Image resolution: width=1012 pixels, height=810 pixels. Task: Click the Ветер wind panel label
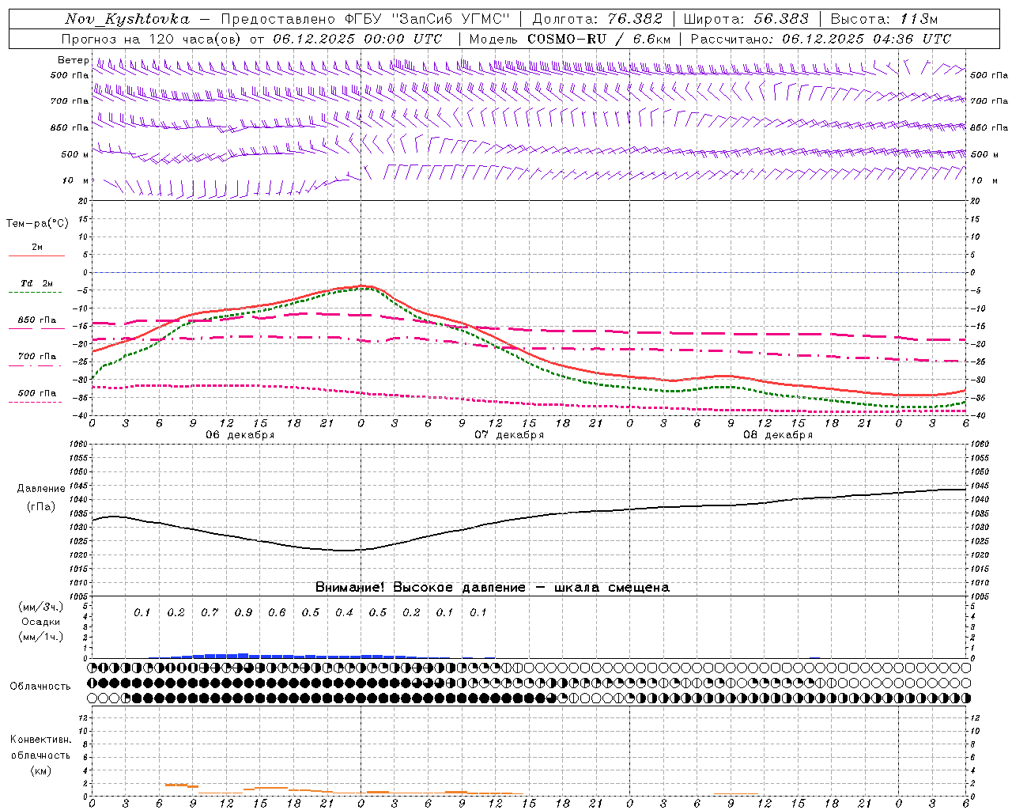[73, 60]
